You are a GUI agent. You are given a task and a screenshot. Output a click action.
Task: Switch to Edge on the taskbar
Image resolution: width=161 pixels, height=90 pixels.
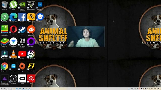coord(20,89)
